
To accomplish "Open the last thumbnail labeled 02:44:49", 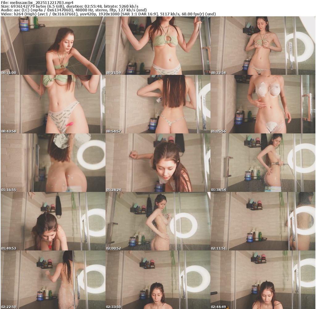I will coord(263,280).
